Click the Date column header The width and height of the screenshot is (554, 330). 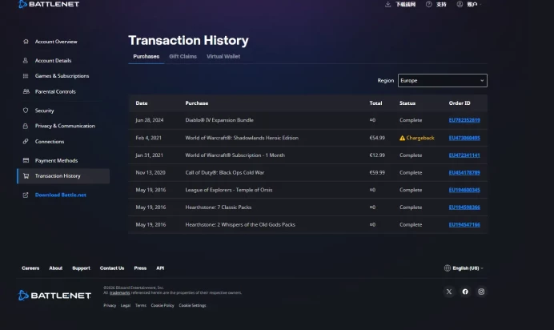pyautogui.click(x=142, y=103)
